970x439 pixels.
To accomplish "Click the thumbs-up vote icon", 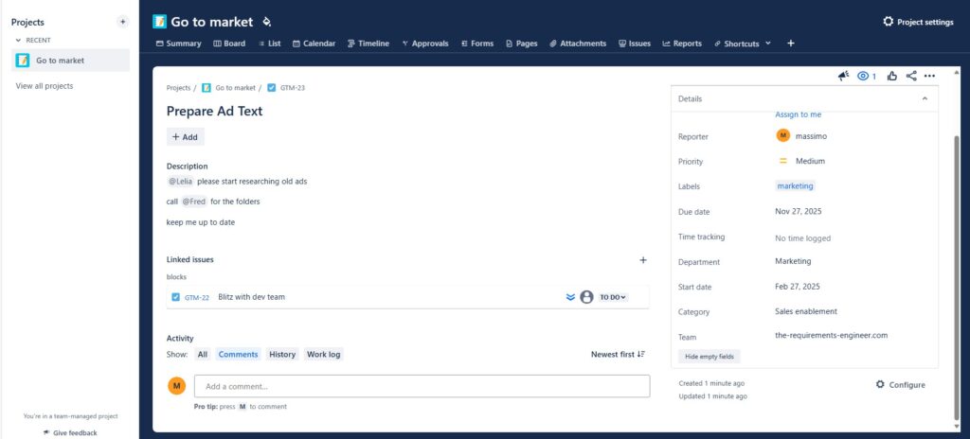I will coord(891,77).
